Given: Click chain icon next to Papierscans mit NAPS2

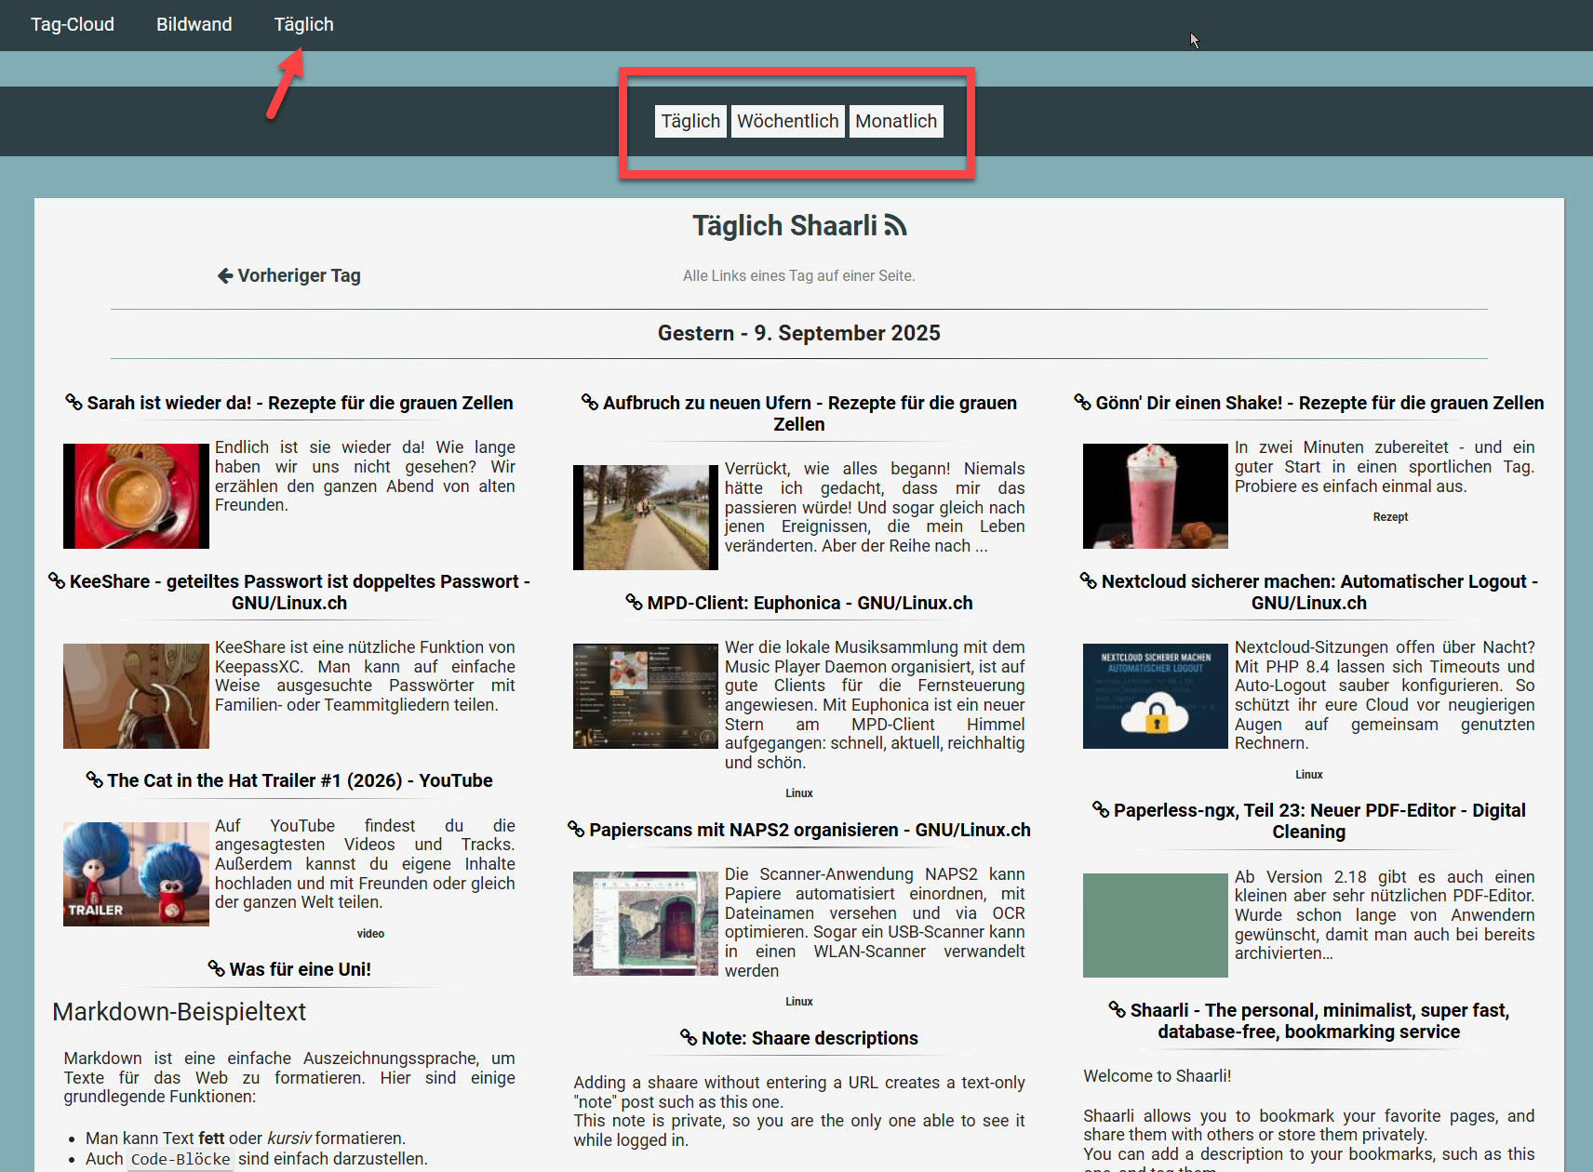Looking at the screenshot, I should click(x=576, y=829).
